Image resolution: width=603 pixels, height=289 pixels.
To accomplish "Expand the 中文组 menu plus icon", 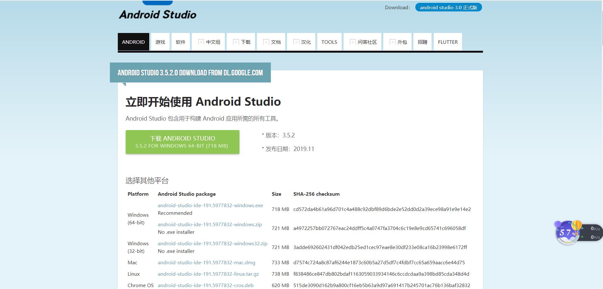I will (201, 42).
